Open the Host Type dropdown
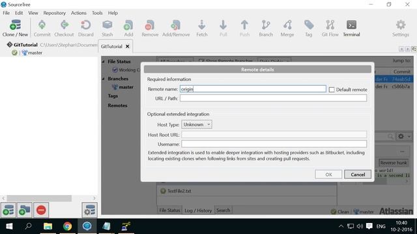 [197, 124]
